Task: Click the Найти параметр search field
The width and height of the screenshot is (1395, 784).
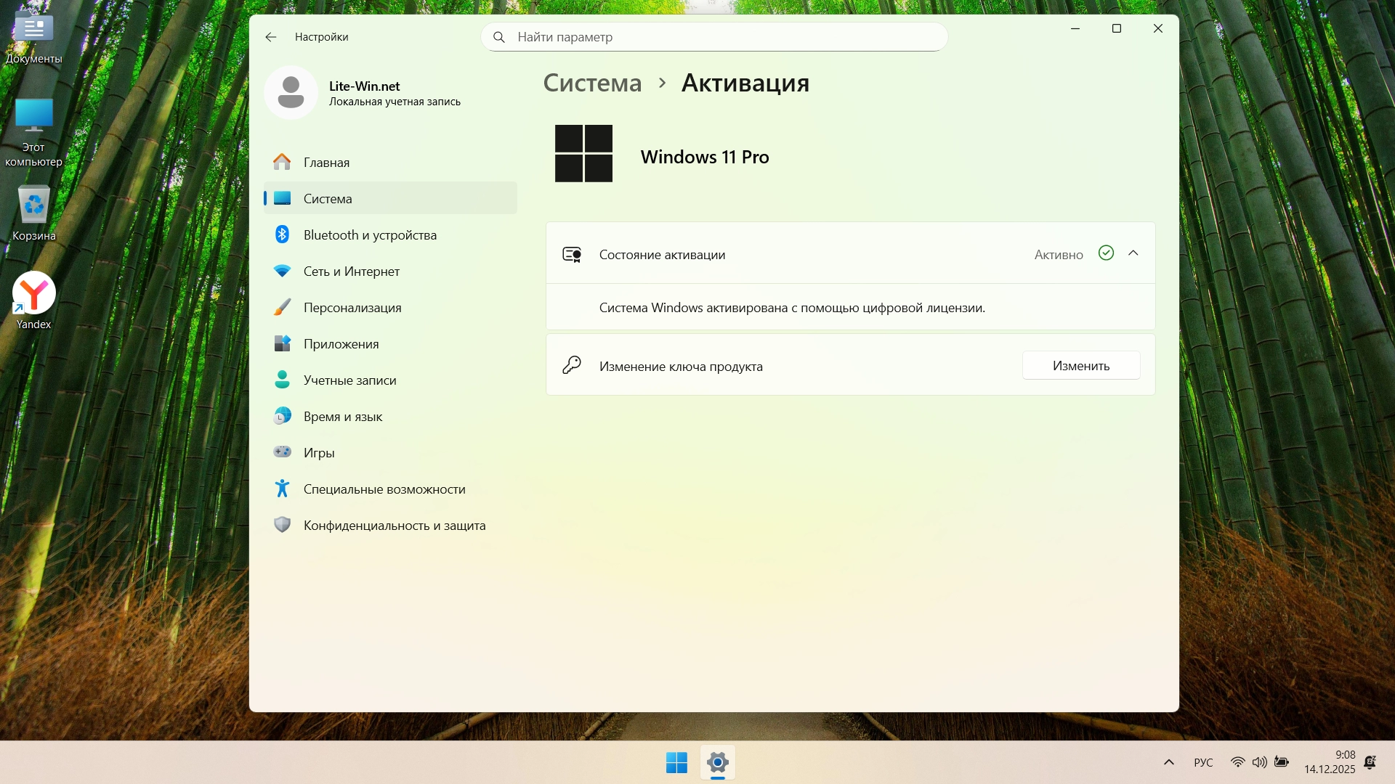Action: tap(714, 37)
